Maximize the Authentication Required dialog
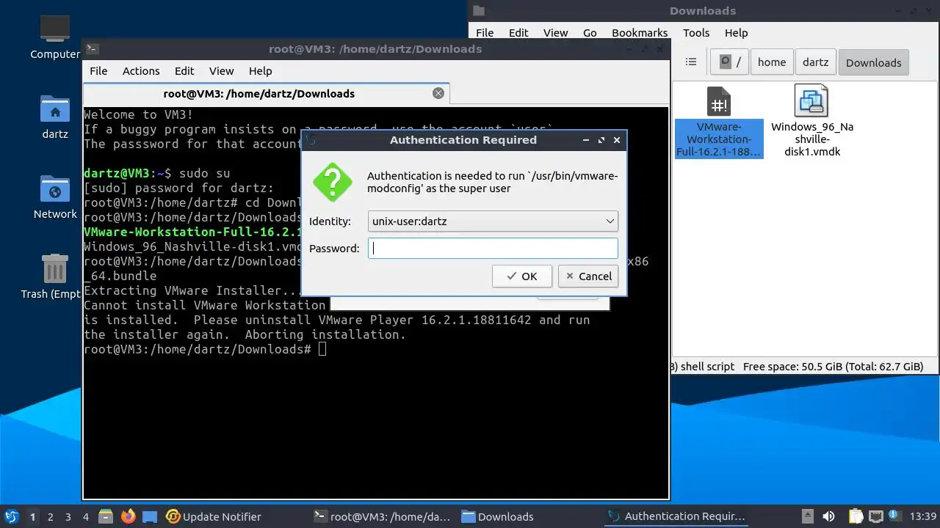The image size is (940, 528). point(601,139)
